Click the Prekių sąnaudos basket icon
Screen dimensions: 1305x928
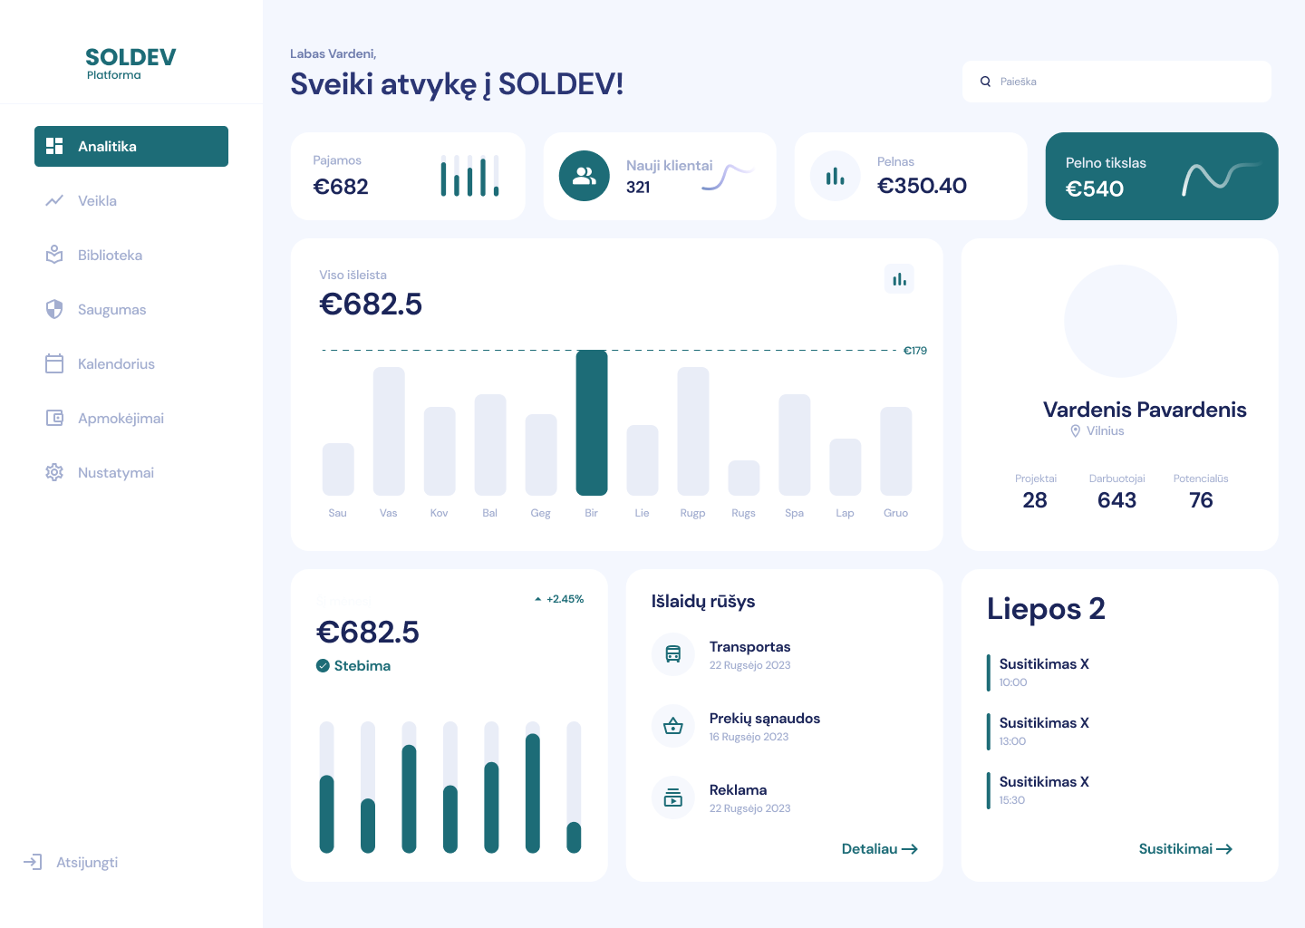(673, 726)
